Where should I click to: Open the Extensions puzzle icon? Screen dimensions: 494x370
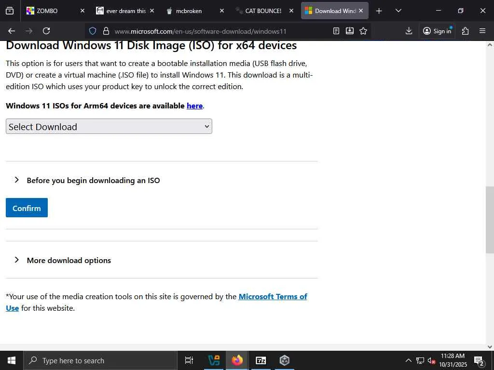pyautogui.click(x=465, y=31)
